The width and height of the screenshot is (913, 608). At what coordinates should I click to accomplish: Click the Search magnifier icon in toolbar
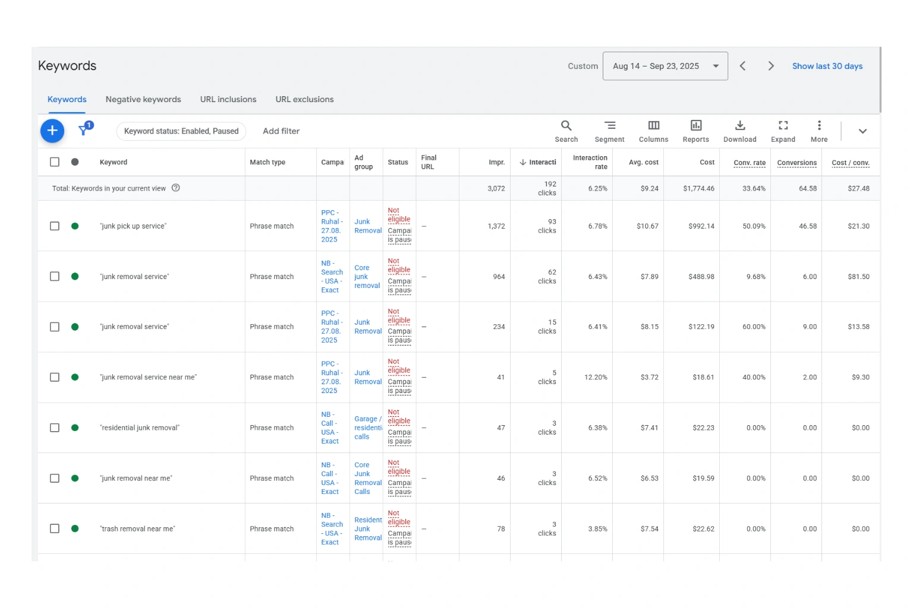click(566, 131)
